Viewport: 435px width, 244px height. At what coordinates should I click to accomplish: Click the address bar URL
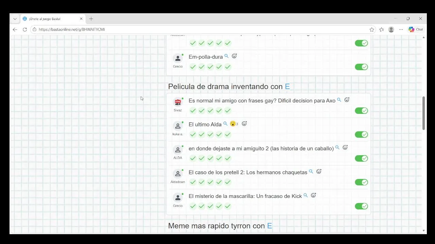(x=72, y=29)
